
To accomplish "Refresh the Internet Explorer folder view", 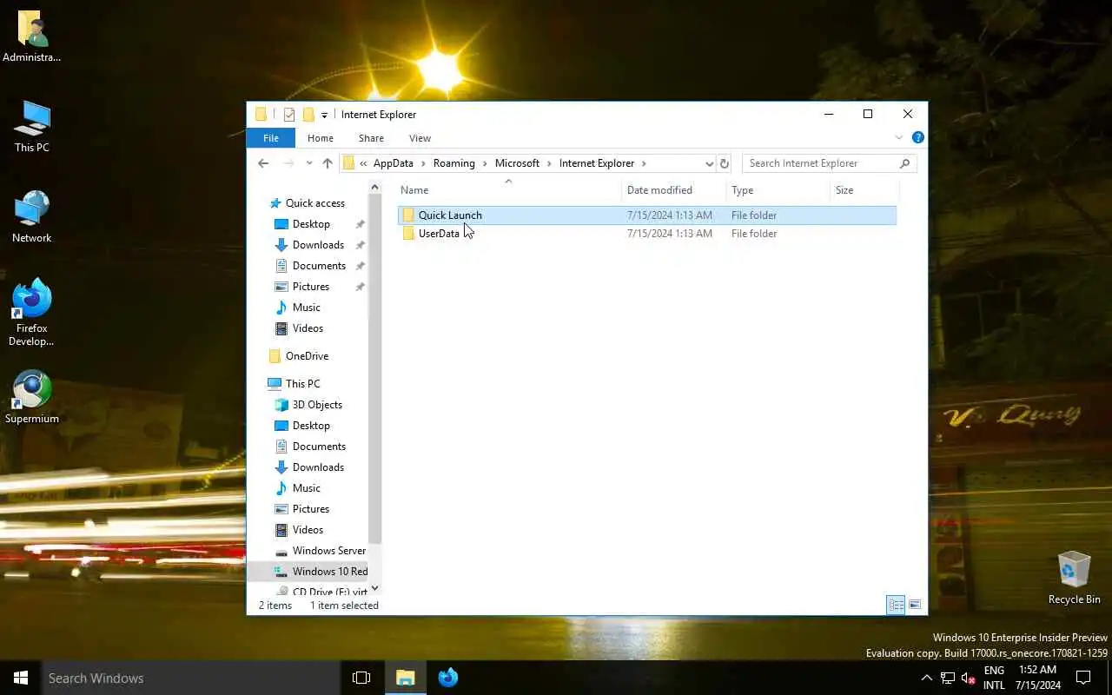I will click(725, 163).
